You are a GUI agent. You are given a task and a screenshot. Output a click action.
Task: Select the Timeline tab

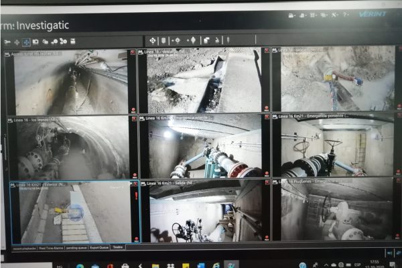[x=118, y=247]
